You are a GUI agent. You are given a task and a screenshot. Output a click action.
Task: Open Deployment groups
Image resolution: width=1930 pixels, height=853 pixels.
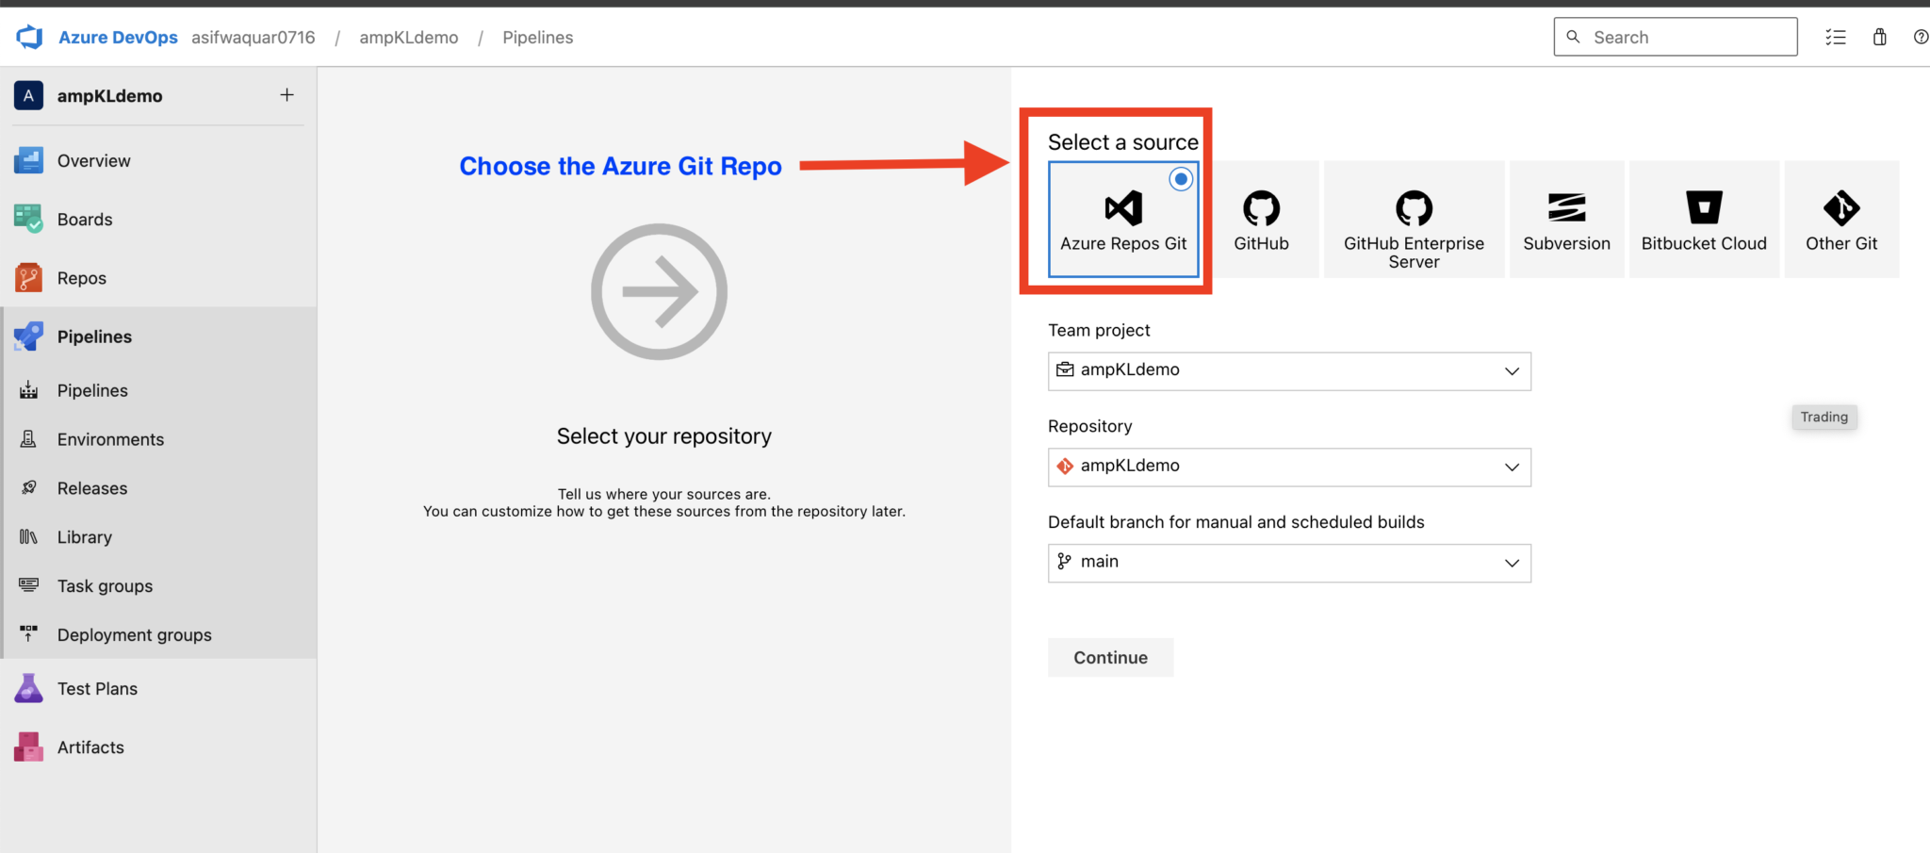click(134, 634)
